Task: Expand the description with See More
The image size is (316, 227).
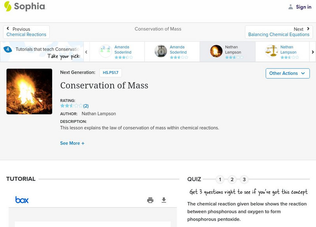Action: point(72,143)
